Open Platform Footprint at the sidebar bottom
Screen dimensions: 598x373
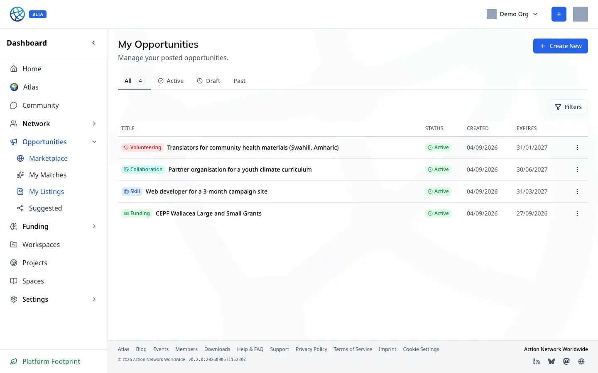[46, 361]
